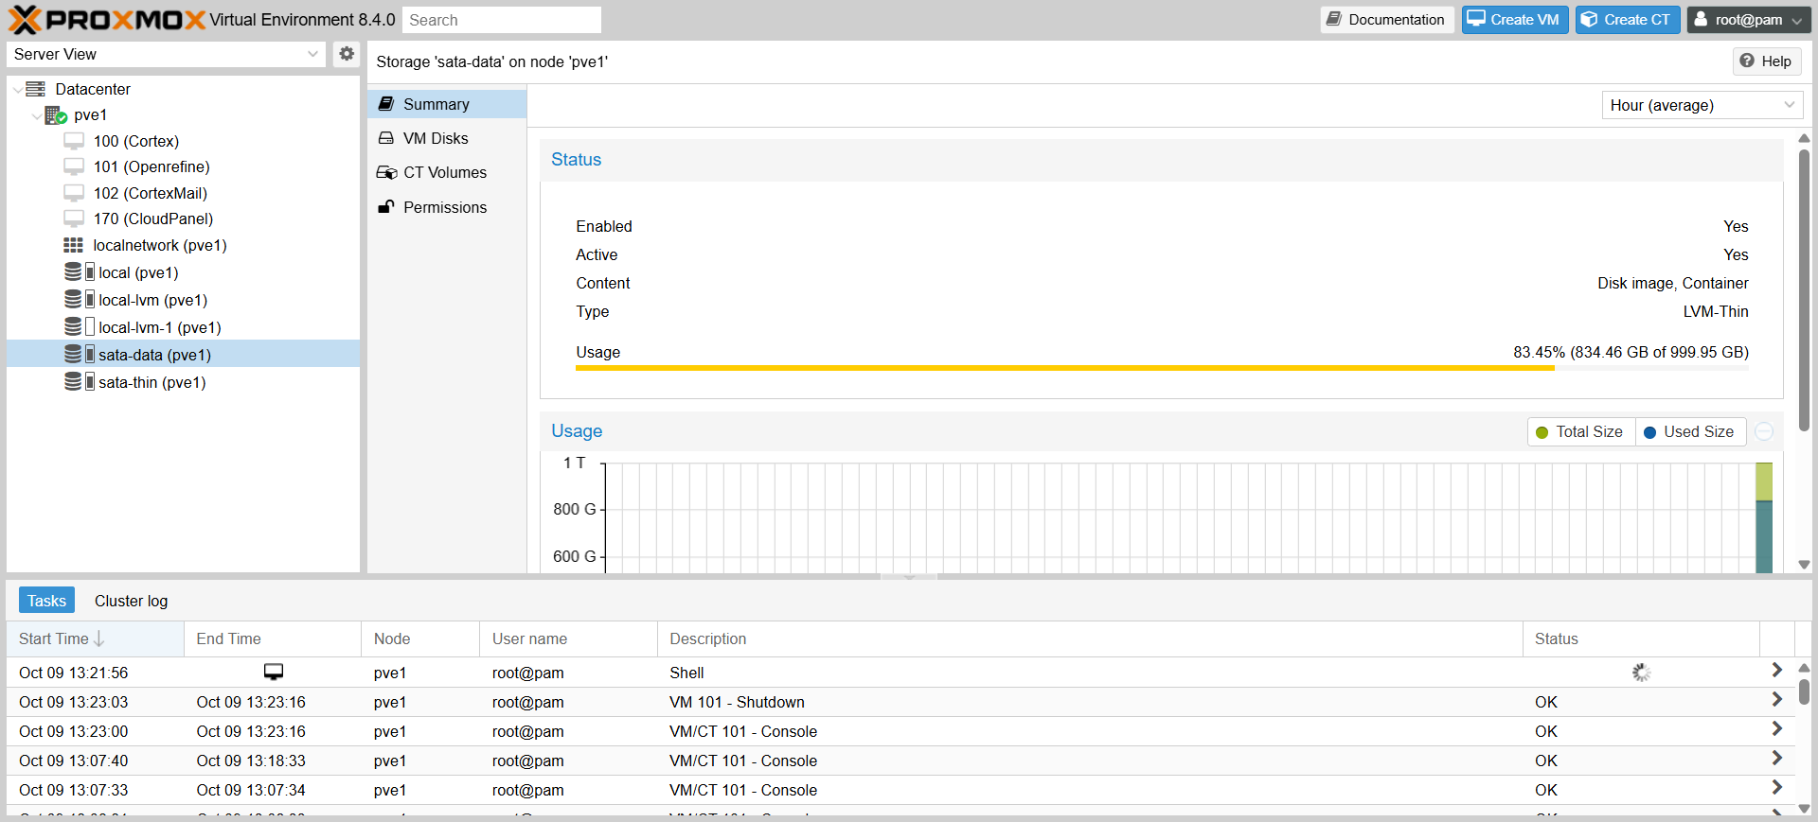Toggle the Used Size legend item
Image resolution: width=1818 pixels, height=822 pixels.
coord(1689,431)
